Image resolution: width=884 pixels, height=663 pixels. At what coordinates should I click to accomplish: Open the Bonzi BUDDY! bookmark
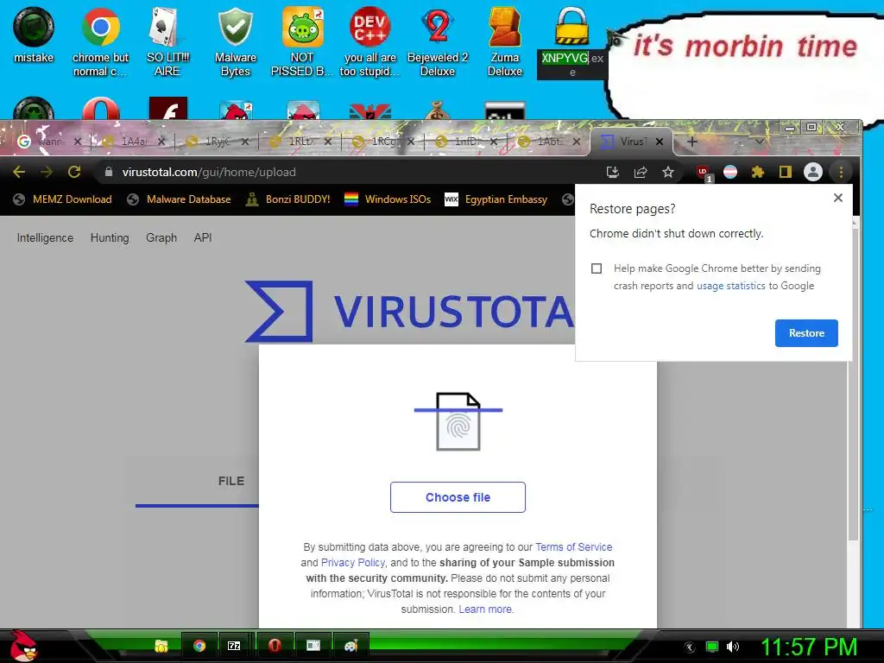(x=288, y=199)
